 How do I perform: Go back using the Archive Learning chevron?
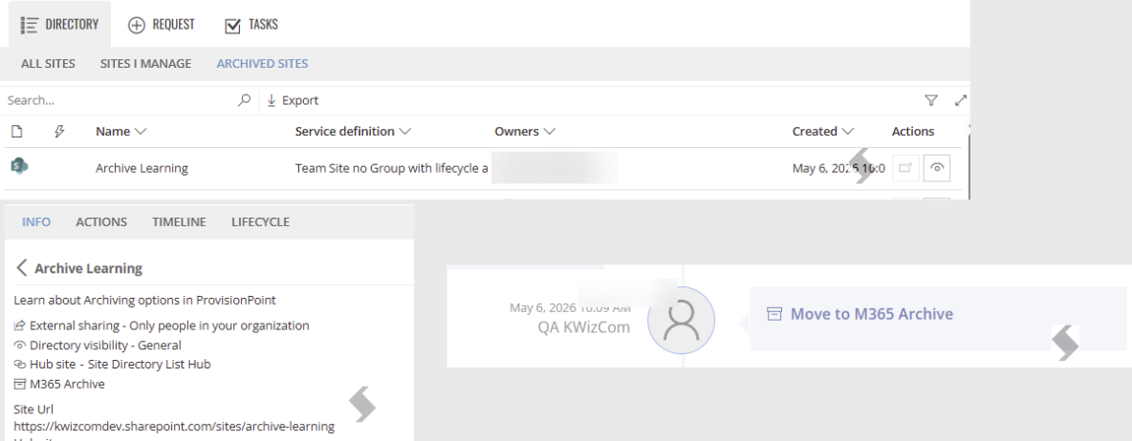22,268
